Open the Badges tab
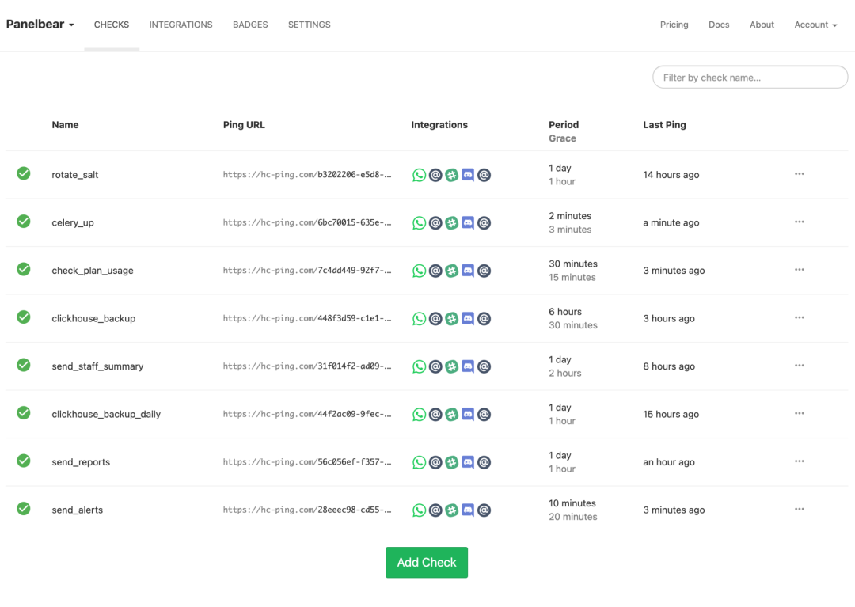Viewport: 855px width, 607px height. 250,25
